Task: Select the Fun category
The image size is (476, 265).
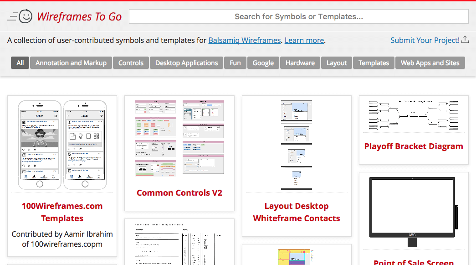Action: [x=235, y=62]
